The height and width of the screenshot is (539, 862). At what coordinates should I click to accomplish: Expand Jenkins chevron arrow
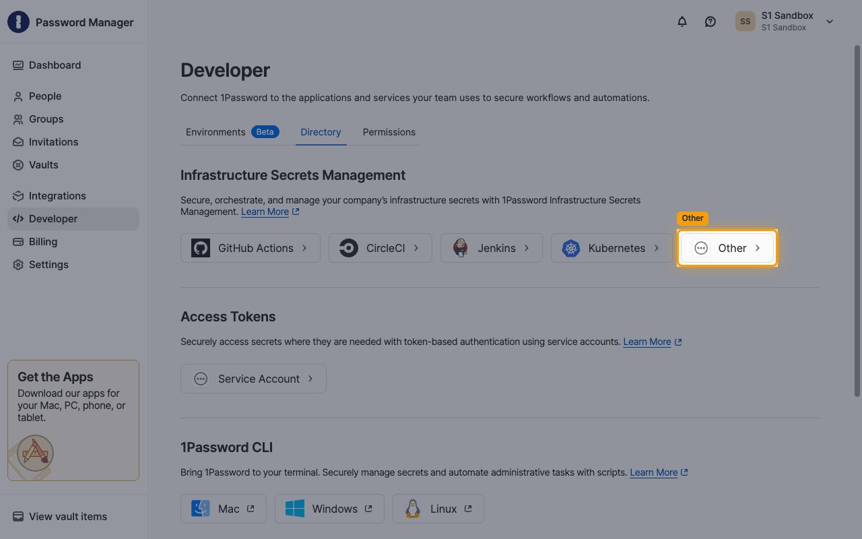coord(527,248)
